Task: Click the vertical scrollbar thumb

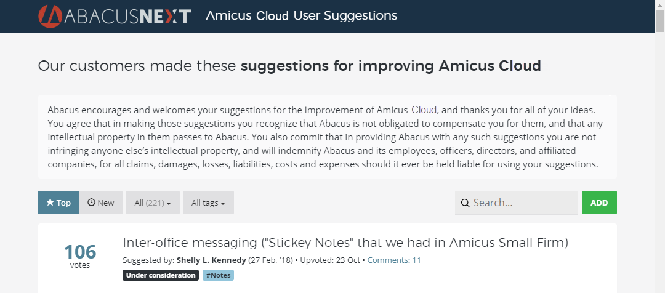Action: 659,21
